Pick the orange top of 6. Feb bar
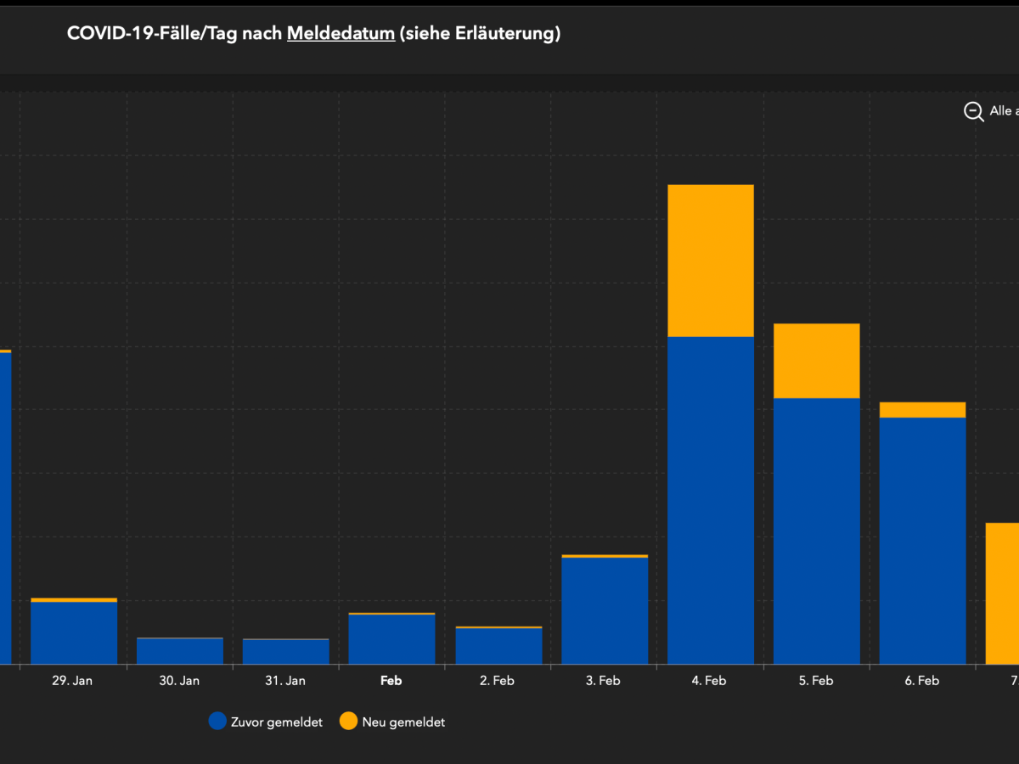Image resolution: width=1019 pixels, height=764 pixels. 922,410
